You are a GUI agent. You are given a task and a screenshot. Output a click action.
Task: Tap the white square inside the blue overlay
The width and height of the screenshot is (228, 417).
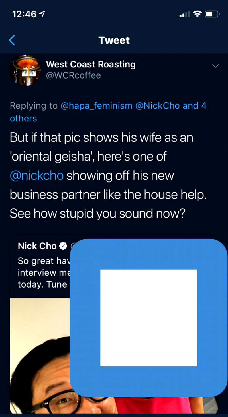click(x=148, y=318)
